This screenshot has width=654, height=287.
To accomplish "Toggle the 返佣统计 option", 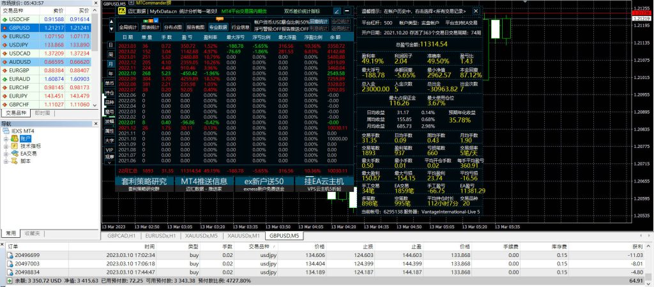I will tap(341, 29).
